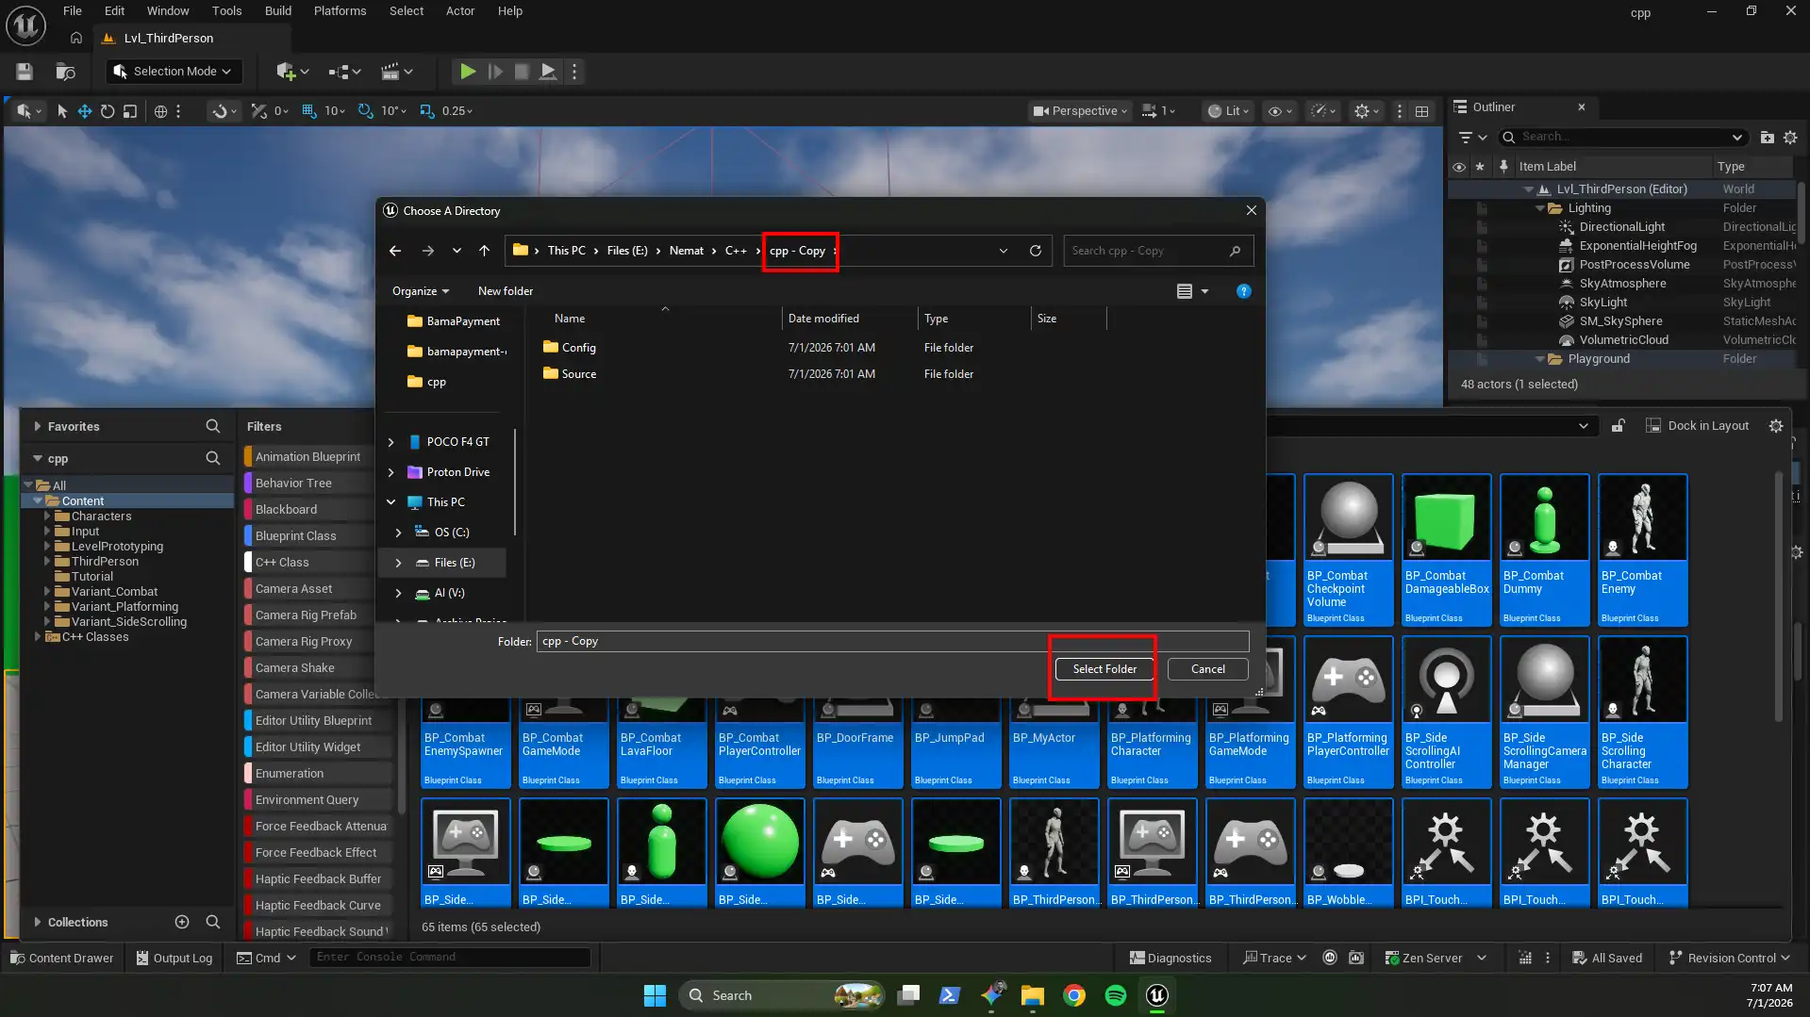Open the Content Drawer
Viewport: 1810px width, 1017px height.
(62, 958)
